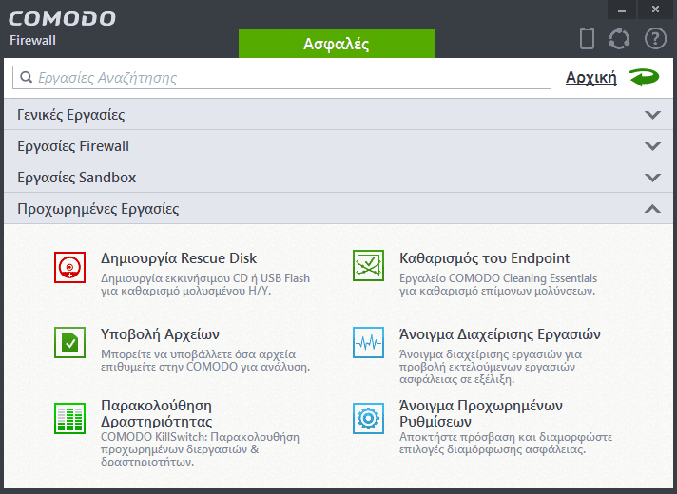Select the Προχωρημένες Εργασίες section header
Screen dimensions: 677x494
[x=338, y=208]
